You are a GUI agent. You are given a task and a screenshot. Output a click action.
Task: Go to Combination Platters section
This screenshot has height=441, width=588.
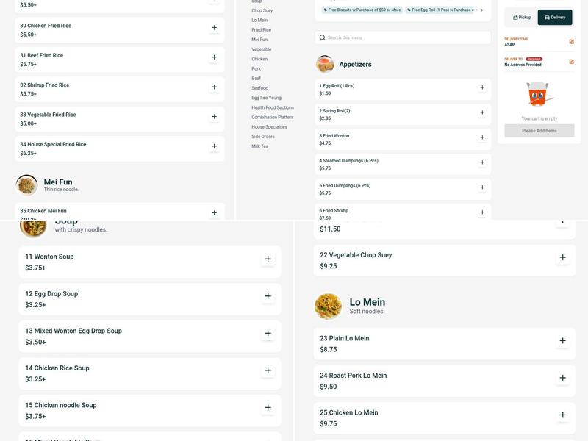[x=272, y=117]
